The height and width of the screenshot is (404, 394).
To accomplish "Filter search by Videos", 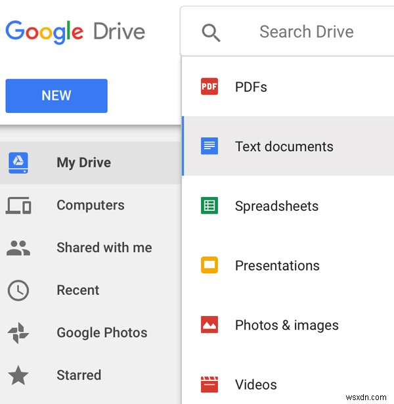I will [288, 379].
